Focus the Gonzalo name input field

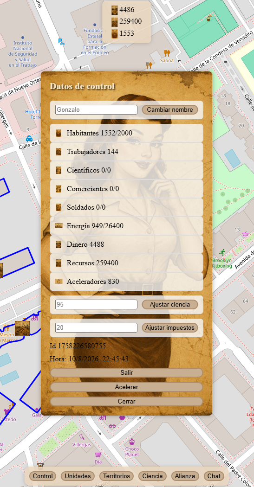97,109
